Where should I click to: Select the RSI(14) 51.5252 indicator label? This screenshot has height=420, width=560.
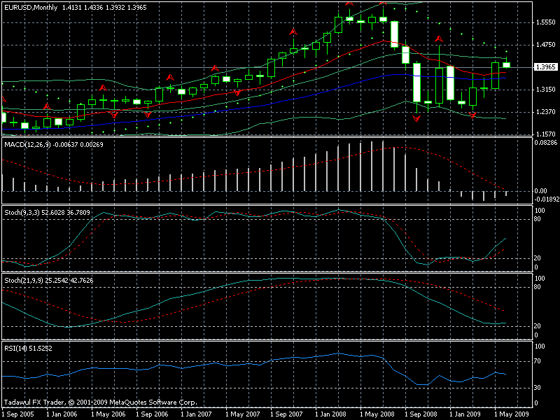pyautogui.click(x=28, y=348)
